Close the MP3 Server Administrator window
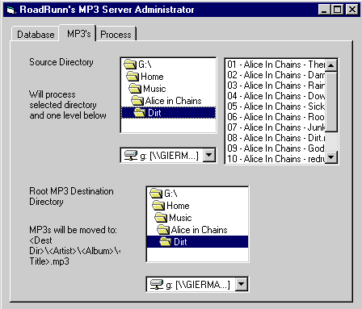362x309 pixels. [x=352, y=10]
